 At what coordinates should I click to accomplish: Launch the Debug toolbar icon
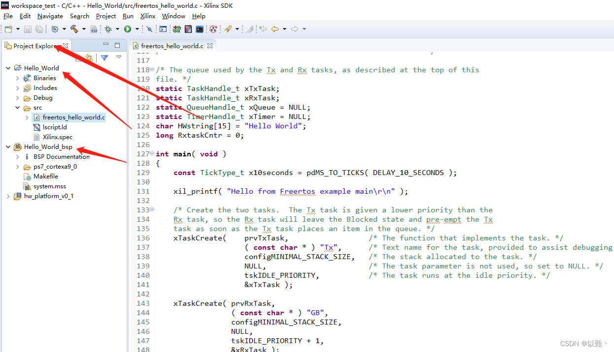point(109,29)
